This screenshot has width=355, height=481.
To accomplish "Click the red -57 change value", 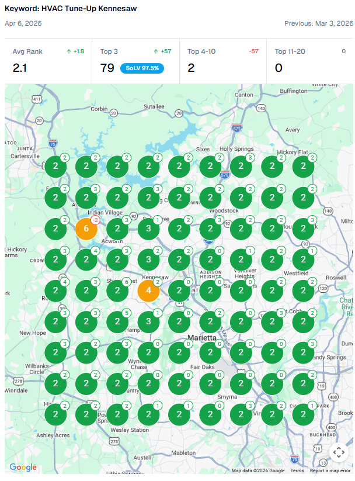I will tap(253, 51).
